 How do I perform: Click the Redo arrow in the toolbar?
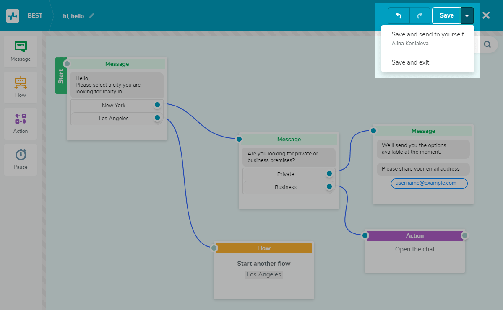click(x=420, y=15)
